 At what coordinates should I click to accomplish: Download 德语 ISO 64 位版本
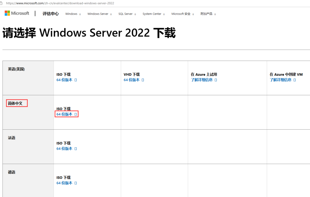[x=67, y=183]
